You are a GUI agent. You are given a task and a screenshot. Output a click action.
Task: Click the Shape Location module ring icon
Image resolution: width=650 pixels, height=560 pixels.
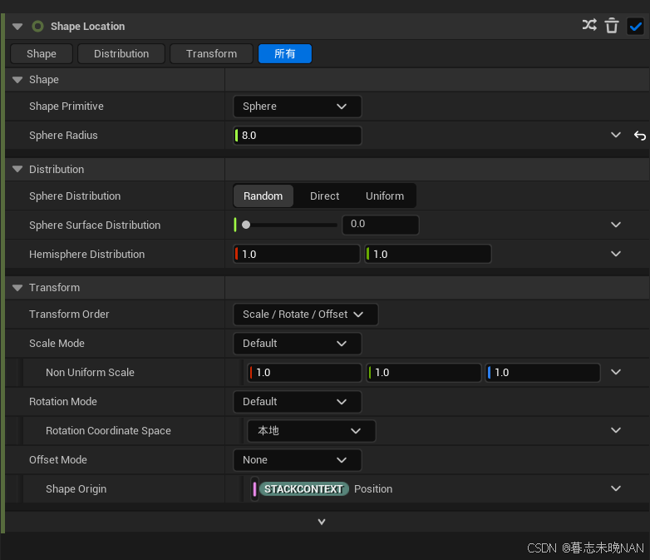point(37,27)
